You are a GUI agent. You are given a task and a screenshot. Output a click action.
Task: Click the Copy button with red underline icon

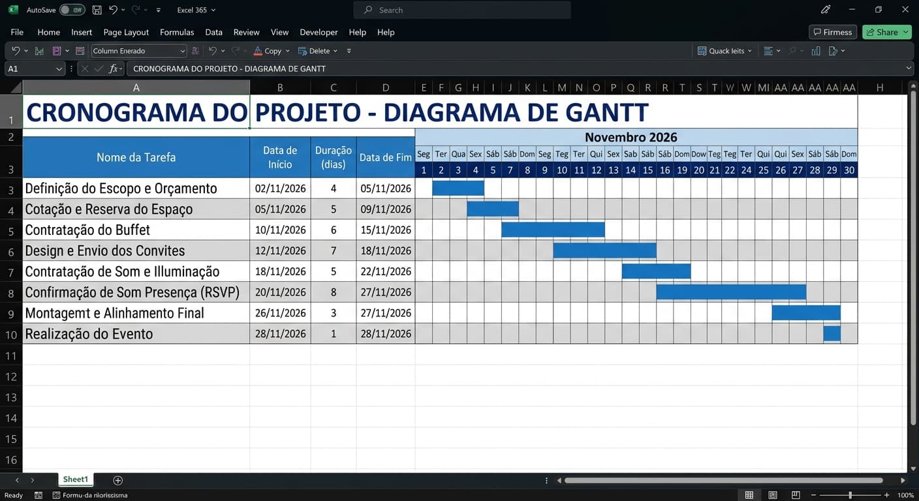[267, 51]
